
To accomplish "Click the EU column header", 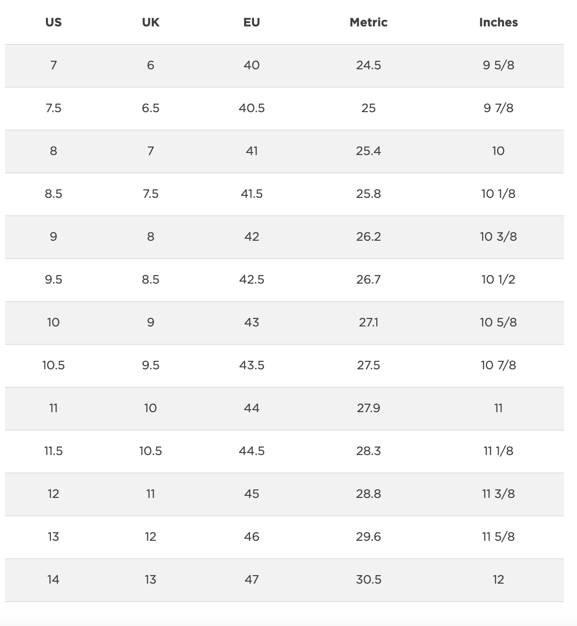I will click(x=252, y=22).
